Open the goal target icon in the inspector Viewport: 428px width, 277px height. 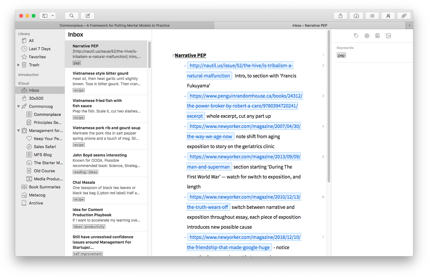coord(367,36)
